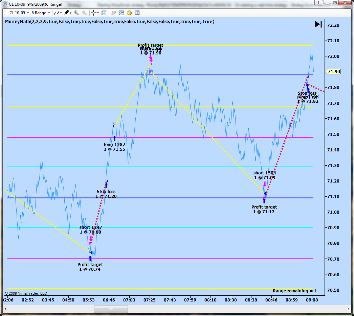Click the 'Range remaining = 1' text
The height and width of the screenshot is (316, 354).
[x=295, y=291]
